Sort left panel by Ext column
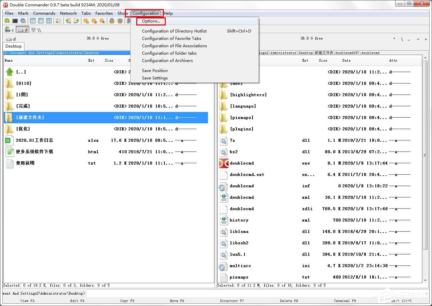This screenshot has width=432, height=306. point(95,60)
